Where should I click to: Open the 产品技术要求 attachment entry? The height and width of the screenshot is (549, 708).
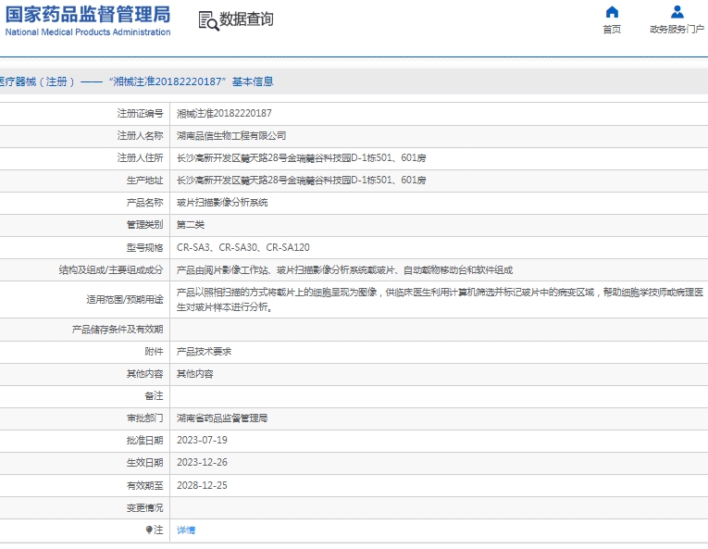point(204,352)
